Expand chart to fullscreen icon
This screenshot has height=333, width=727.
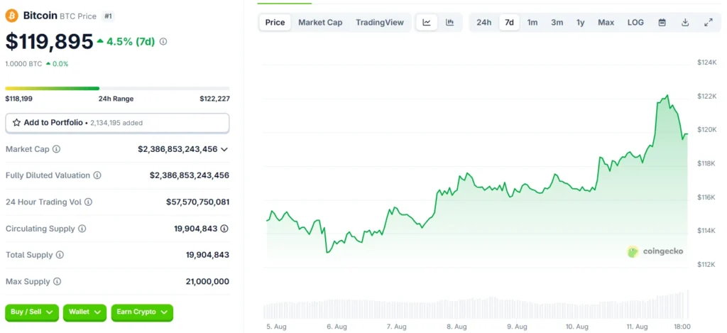(x=709, y=22)
